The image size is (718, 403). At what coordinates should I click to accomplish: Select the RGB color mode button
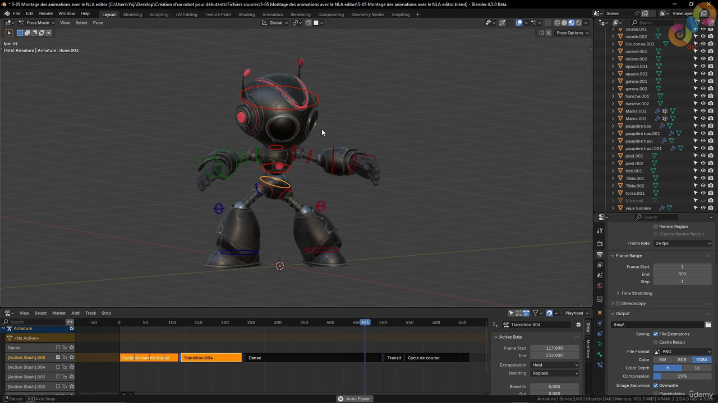coord(682,360)
